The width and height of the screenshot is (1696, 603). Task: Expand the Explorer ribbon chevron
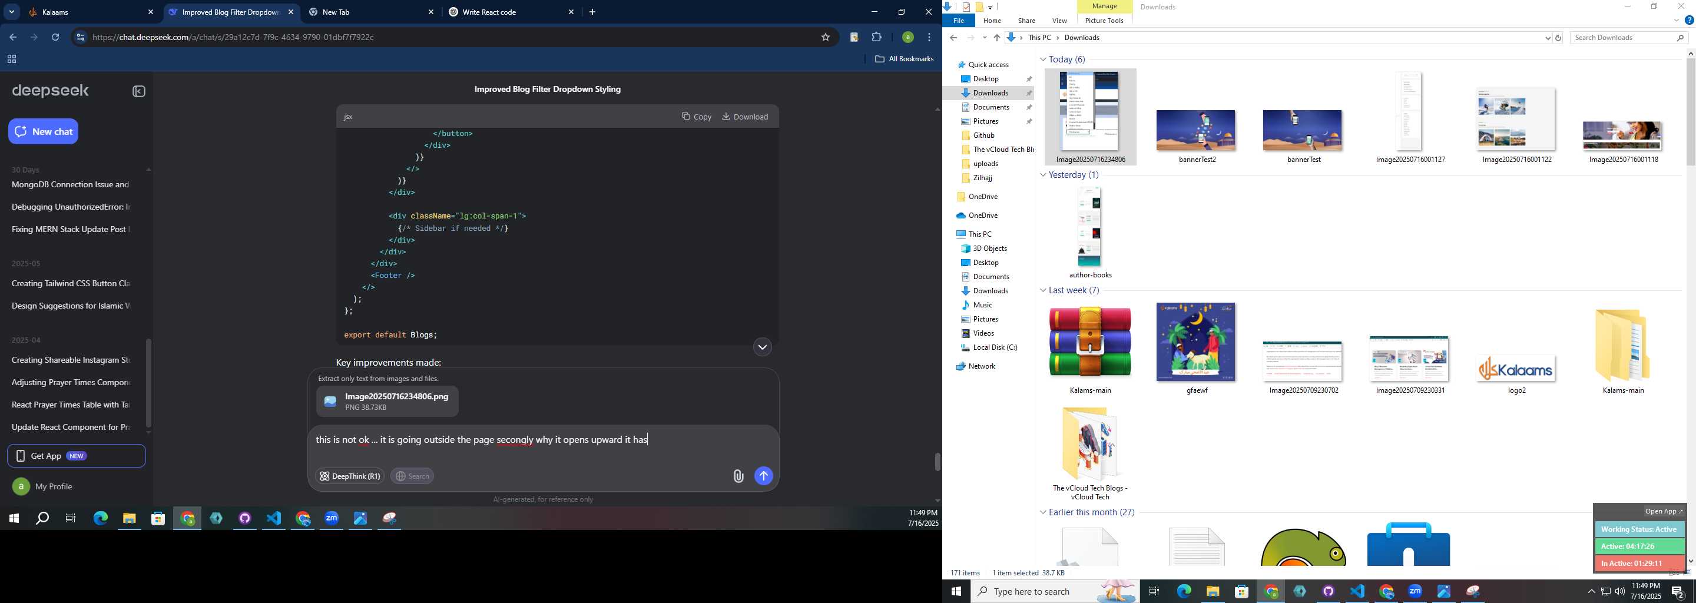click(1676, 21)
